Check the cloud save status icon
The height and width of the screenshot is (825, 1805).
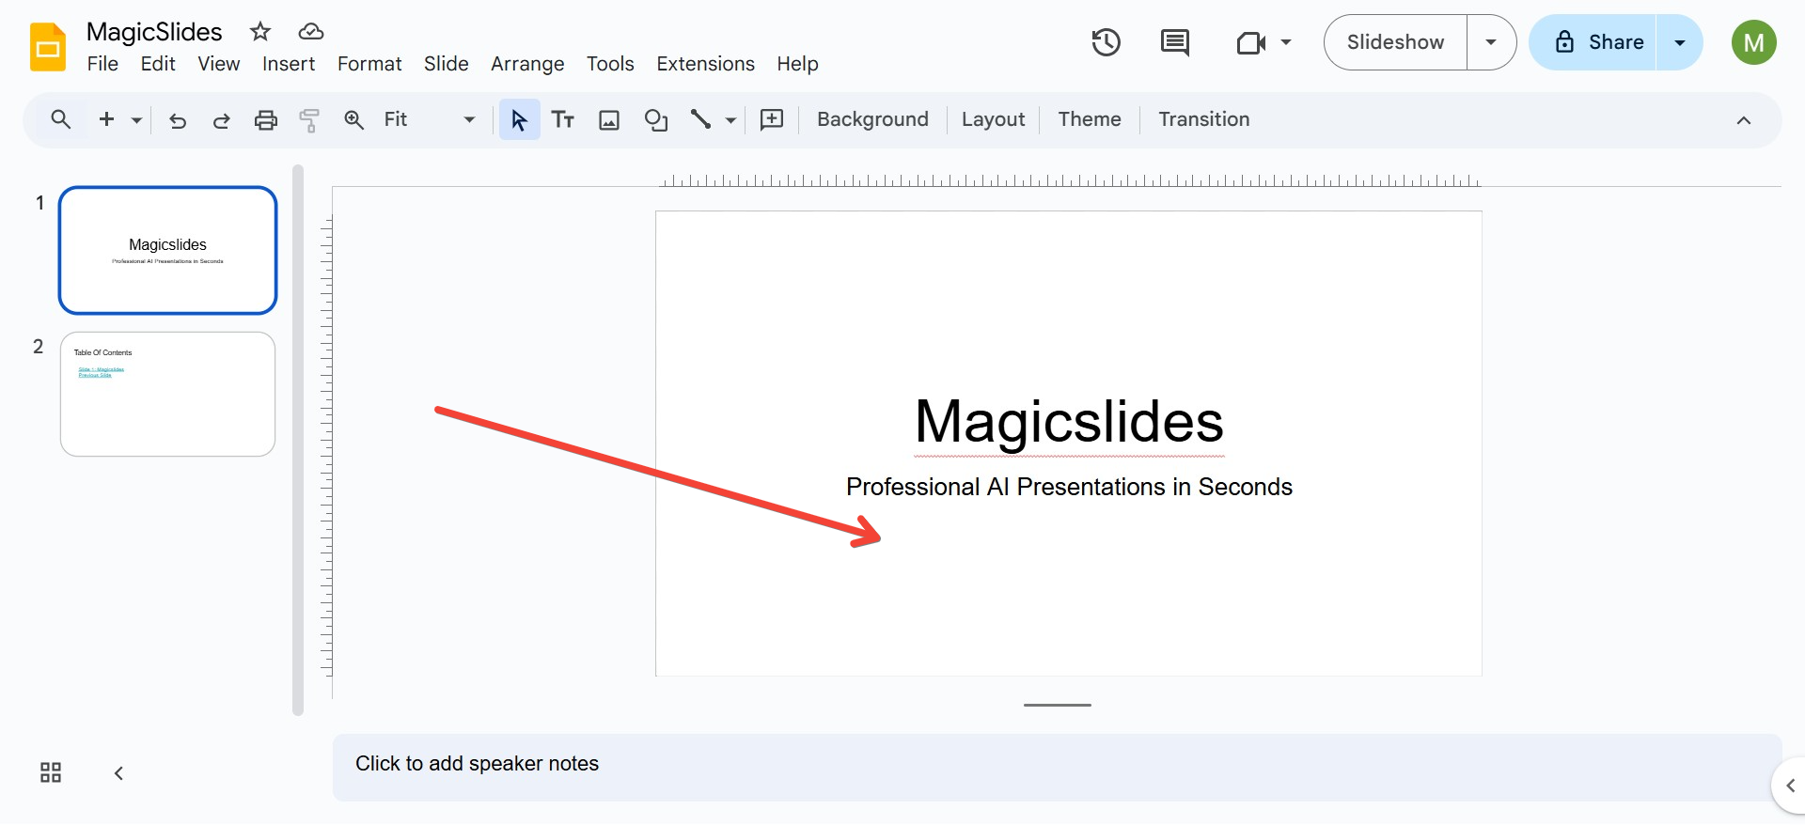coord(311,32)
